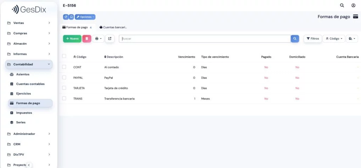
Task: Click the Cuentas contables book icon
Action: click(x=12, y=84)
